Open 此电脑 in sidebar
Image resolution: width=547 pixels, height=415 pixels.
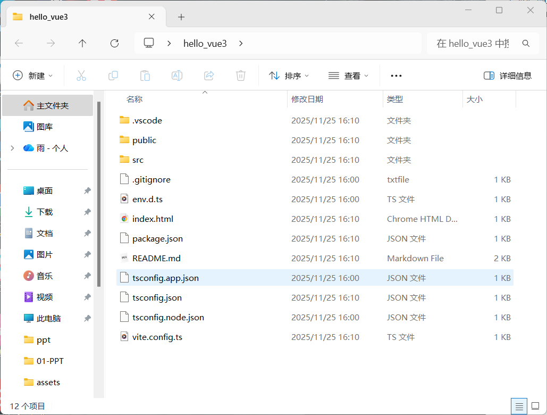48,318
